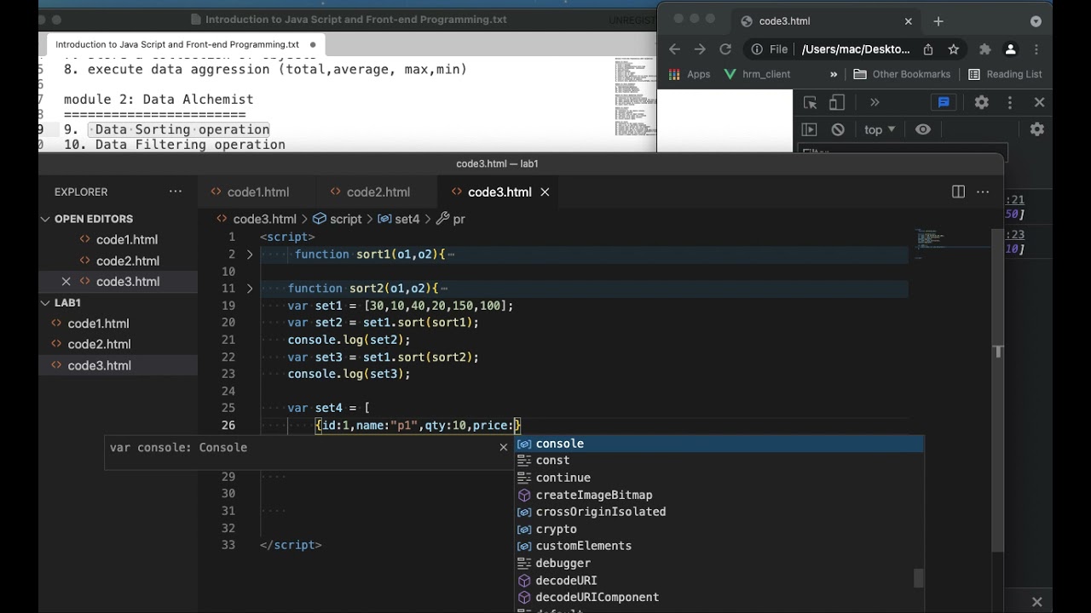This screenshot has width=1091, height=613.
Task: Open the Reading List
Action: [x=1005, y=74]
